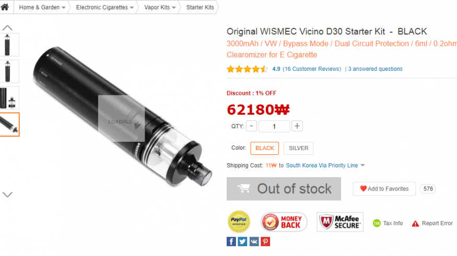Pin product on Pinterest
457x256 pixels.
tap(265, 241)
